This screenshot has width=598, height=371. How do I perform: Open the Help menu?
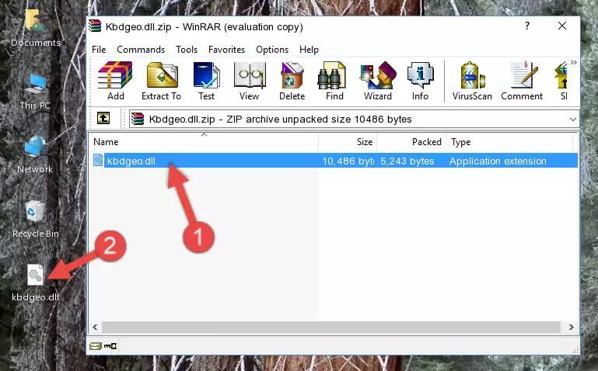(309, 50)
